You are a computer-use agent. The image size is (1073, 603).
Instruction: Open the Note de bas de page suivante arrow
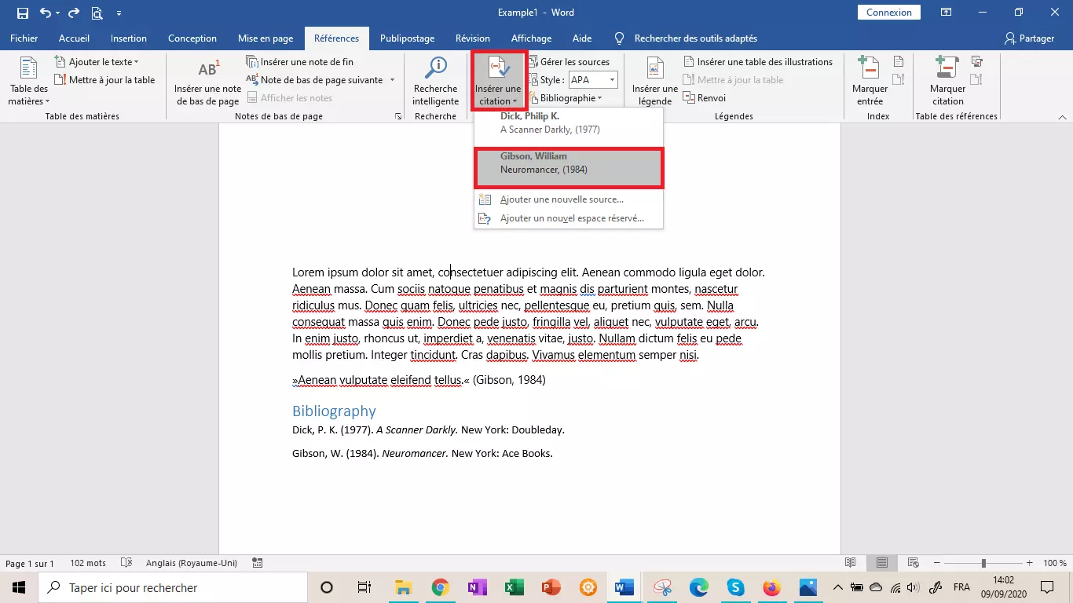click(393, 80)
